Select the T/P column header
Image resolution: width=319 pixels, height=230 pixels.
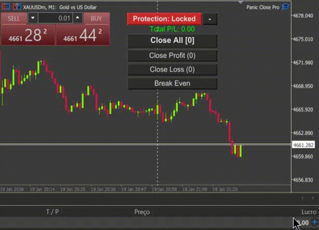[52, 212]
